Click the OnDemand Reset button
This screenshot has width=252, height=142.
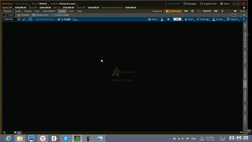[x=243, y=11]
